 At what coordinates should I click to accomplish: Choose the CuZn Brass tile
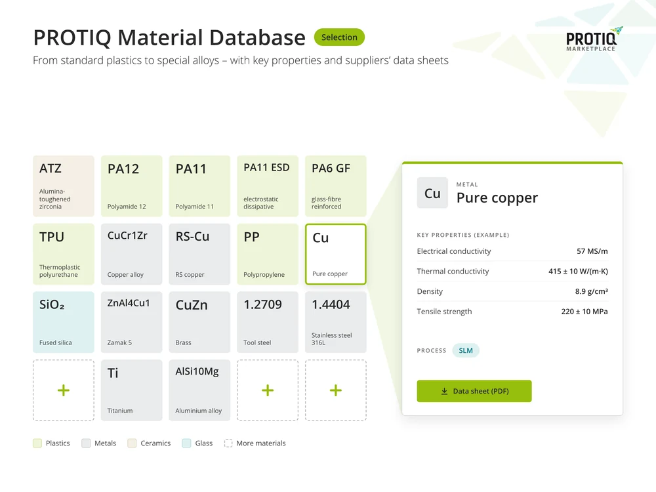coord(199,322)
